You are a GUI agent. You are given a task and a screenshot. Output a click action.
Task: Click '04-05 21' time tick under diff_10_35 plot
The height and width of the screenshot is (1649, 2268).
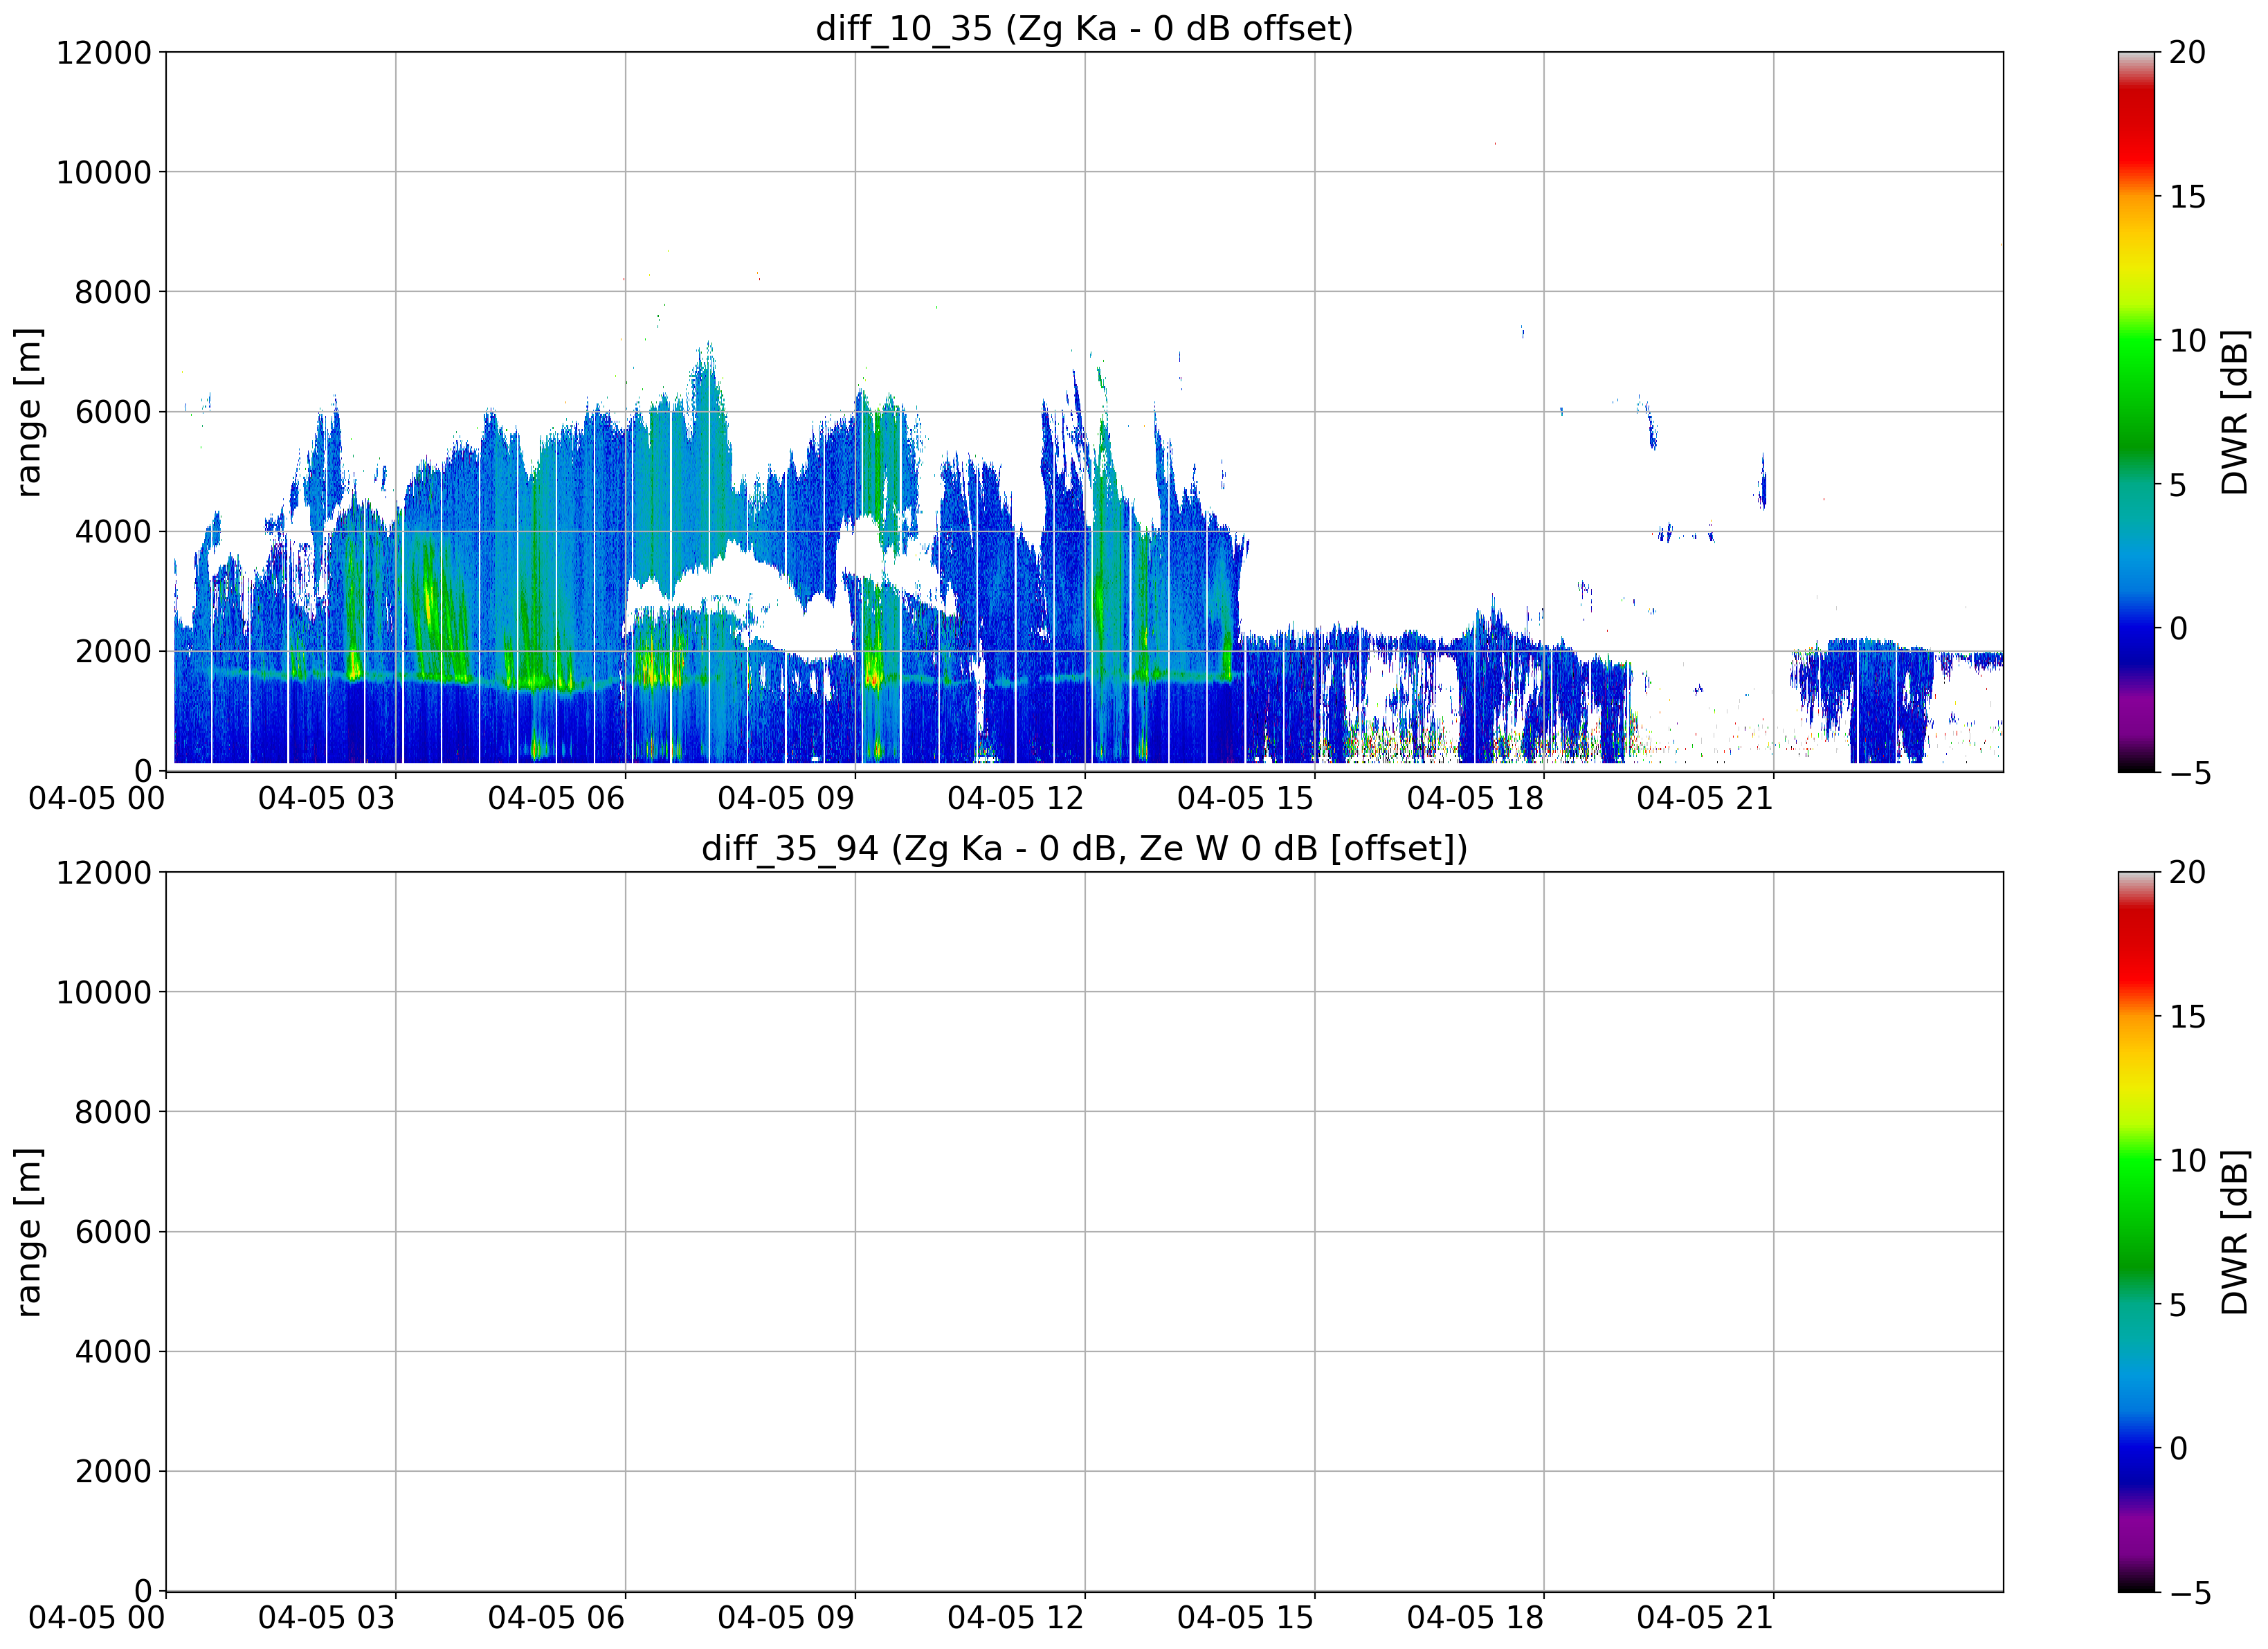pyautogui.click(x=1705, y=798)
